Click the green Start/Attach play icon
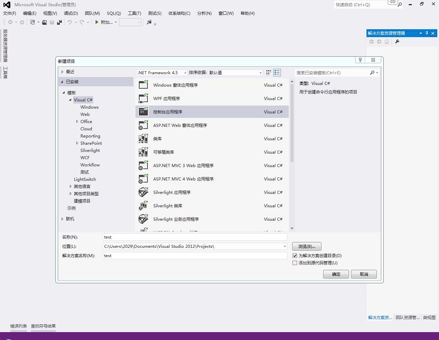 tap(97, 22)
